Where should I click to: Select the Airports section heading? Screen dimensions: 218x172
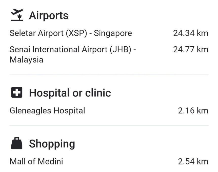coord(49,15)
